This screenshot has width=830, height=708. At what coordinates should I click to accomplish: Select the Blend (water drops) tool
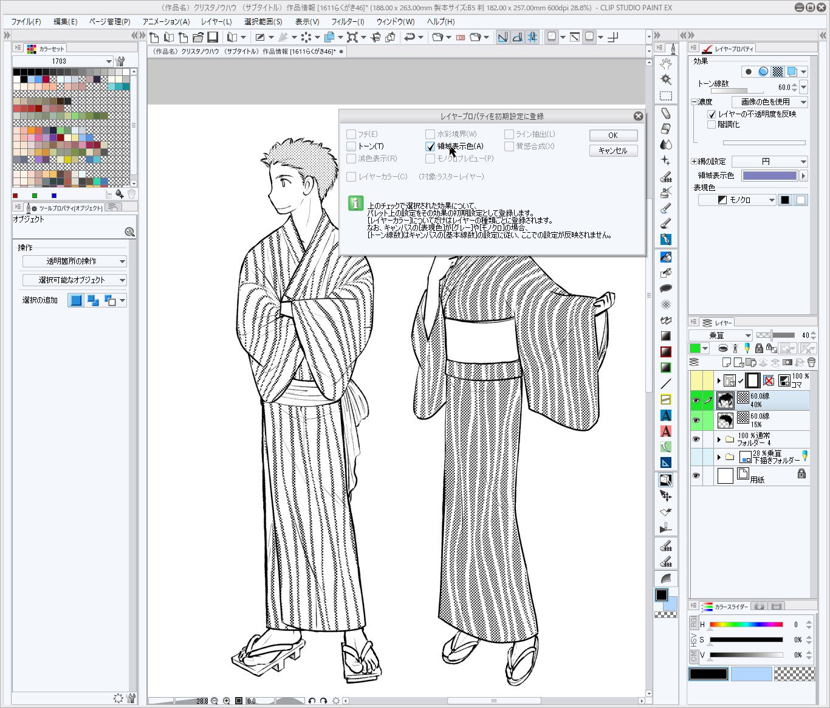(666, 145)
